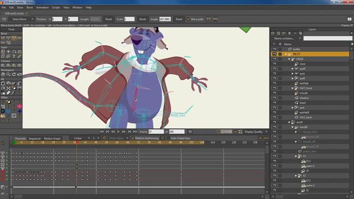Expand the eyeL layer group

(293, 74)
